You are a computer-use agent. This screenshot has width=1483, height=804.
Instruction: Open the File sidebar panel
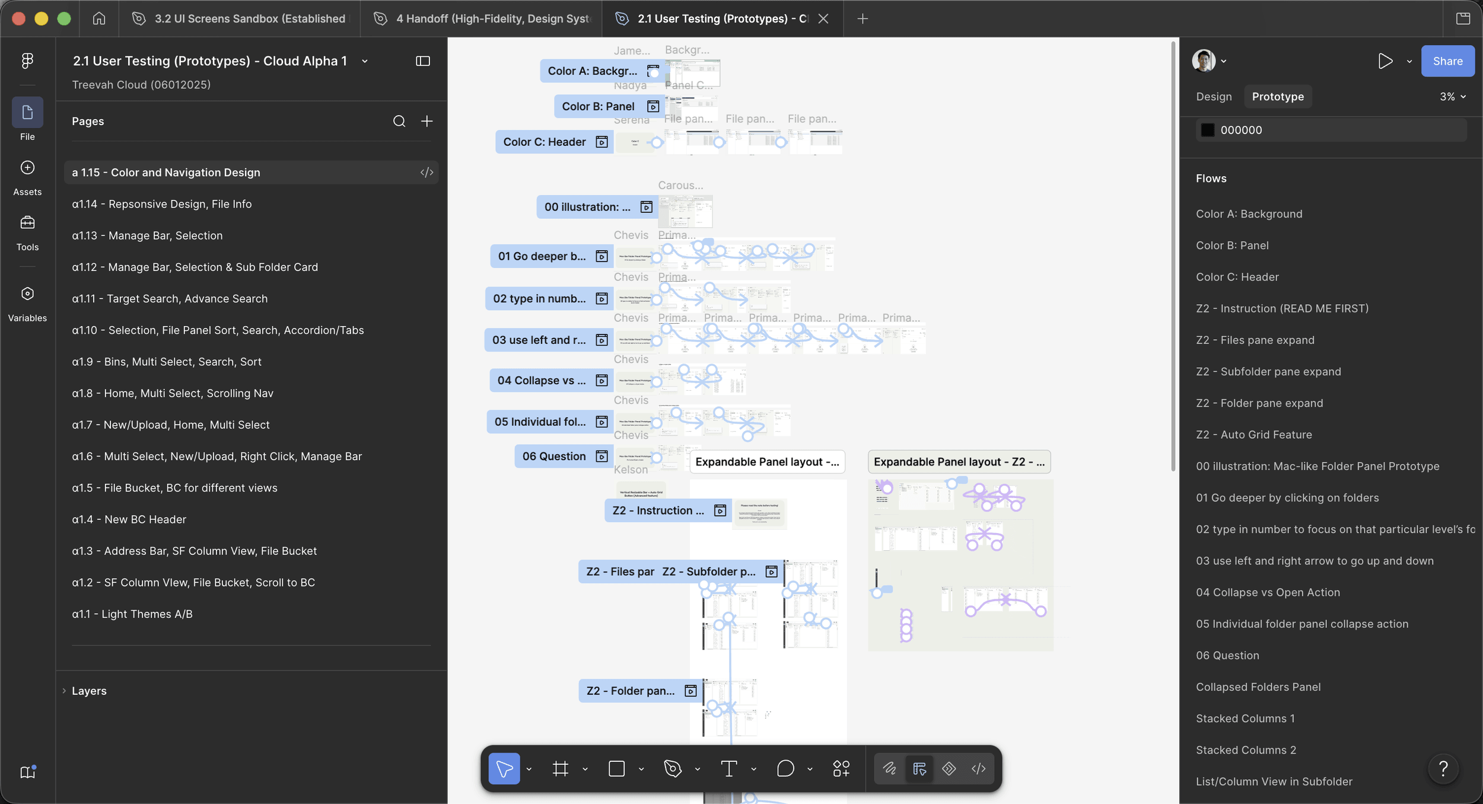pos(27,120)
